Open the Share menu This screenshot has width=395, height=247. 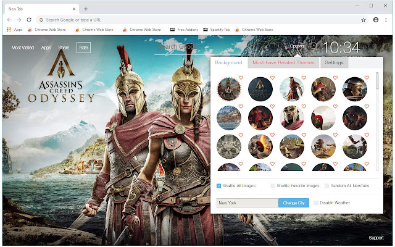(x=64, y=48)
